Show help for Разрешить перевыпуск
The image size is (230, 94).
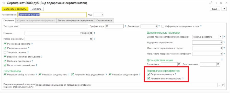176,74
